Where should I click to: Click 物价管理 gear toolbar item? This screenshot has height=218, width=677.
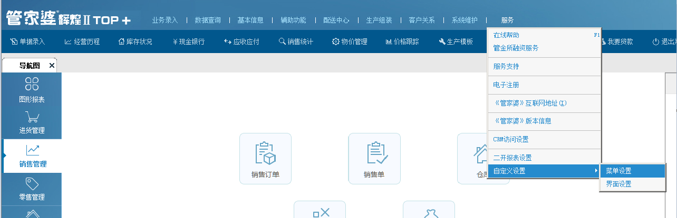point(350,42)
